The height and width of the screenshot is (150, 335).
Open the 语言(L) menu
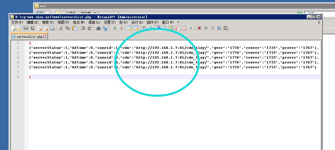[94, 22]
